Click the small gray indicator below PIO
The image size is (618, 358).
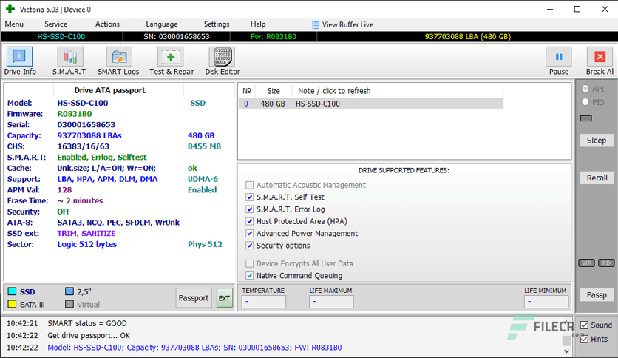pos(586,118)
